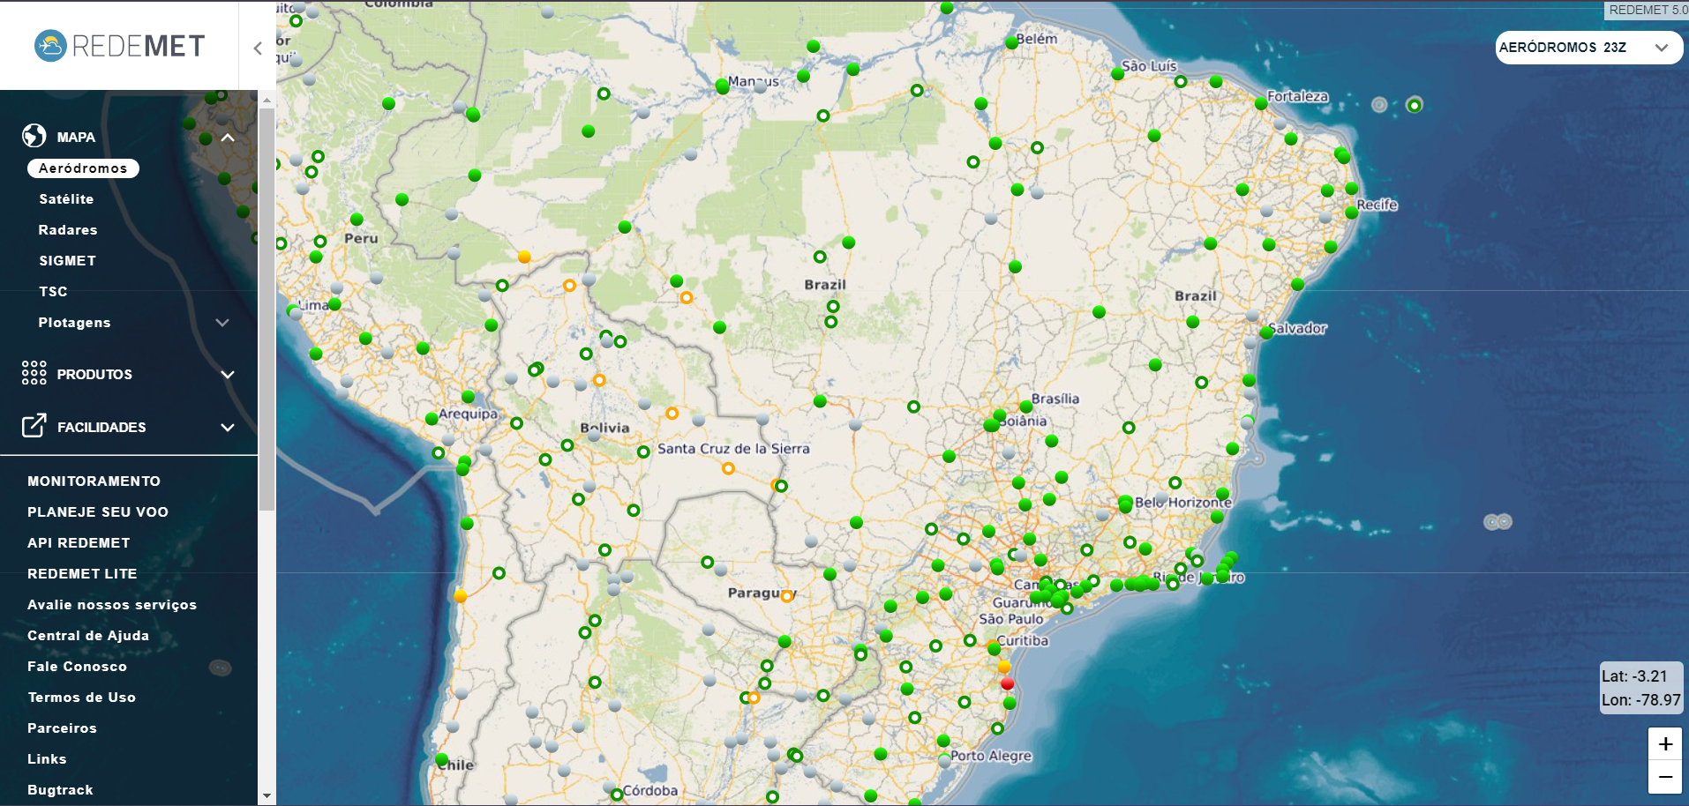Select the Radares menu entry
Screen dimensions: 1689x806
[x=68, y=229]
